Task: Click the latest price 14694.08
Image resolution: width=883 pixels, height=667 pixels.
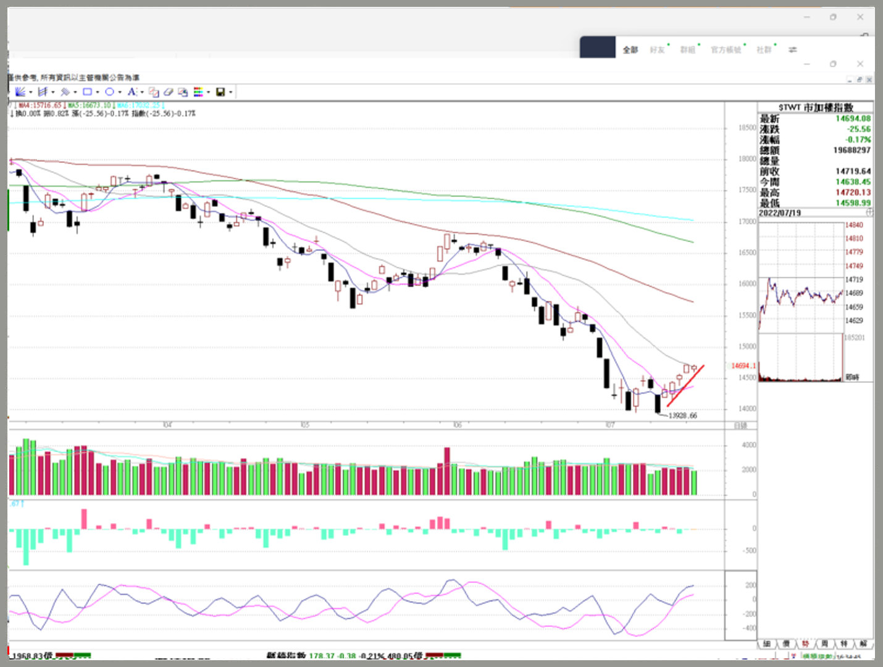Action: click(853, 119)
